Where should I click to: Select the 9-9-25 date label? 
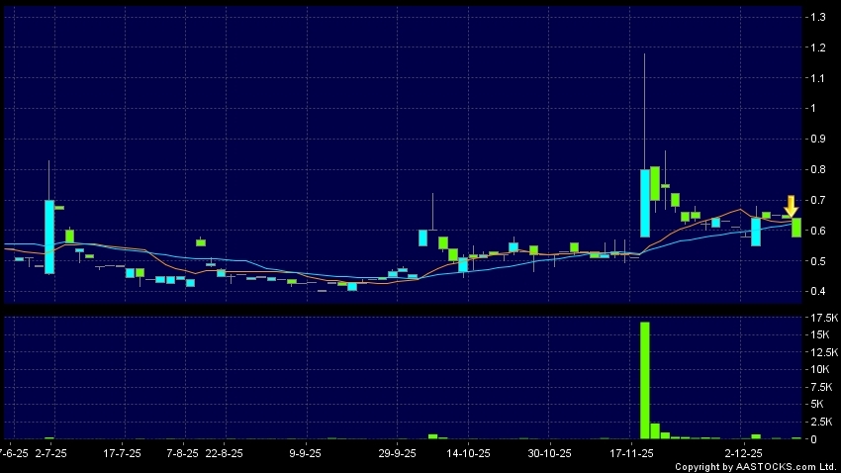305,453
